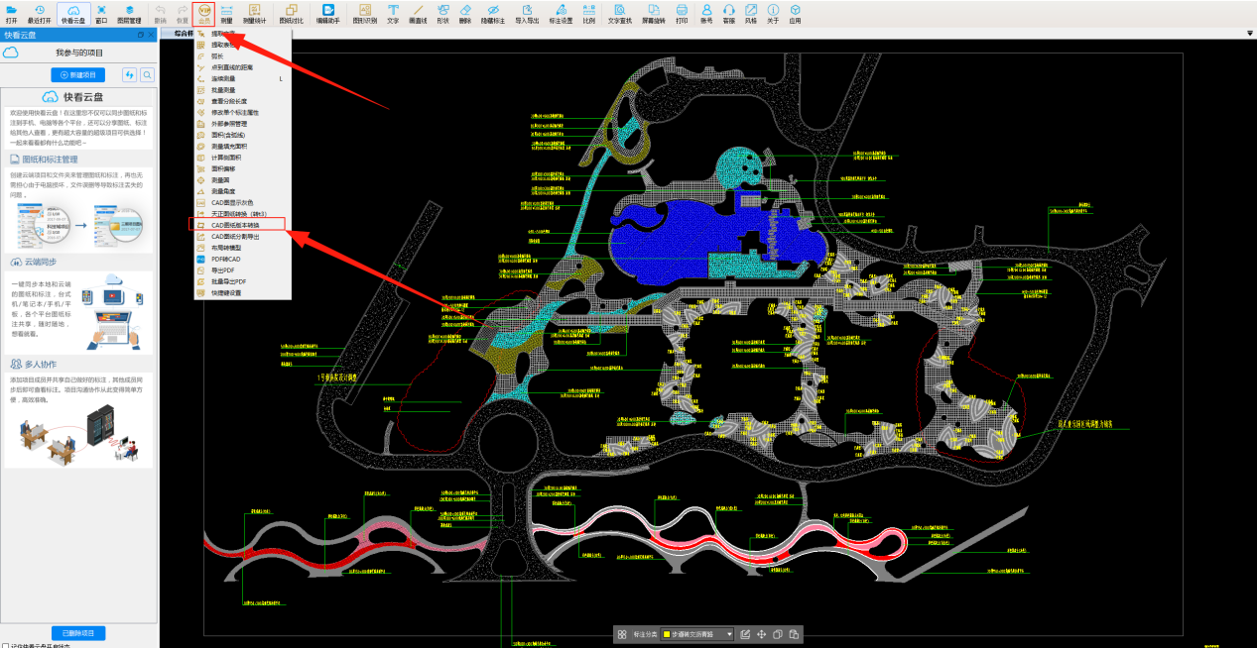
Task: Choose 测量填充面积 menu item
Action: (x=242, y=146)
